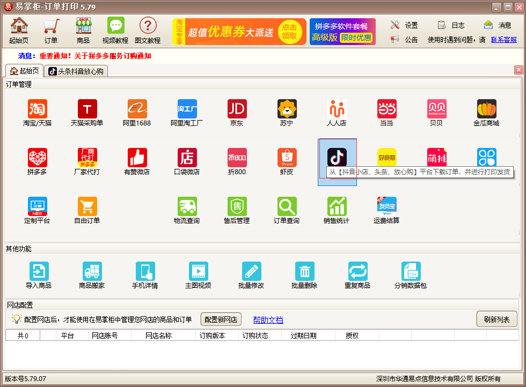The width and height of the screenshot is (526, 387).
Task: Open 消息 messages
Action: coord(498,25)
